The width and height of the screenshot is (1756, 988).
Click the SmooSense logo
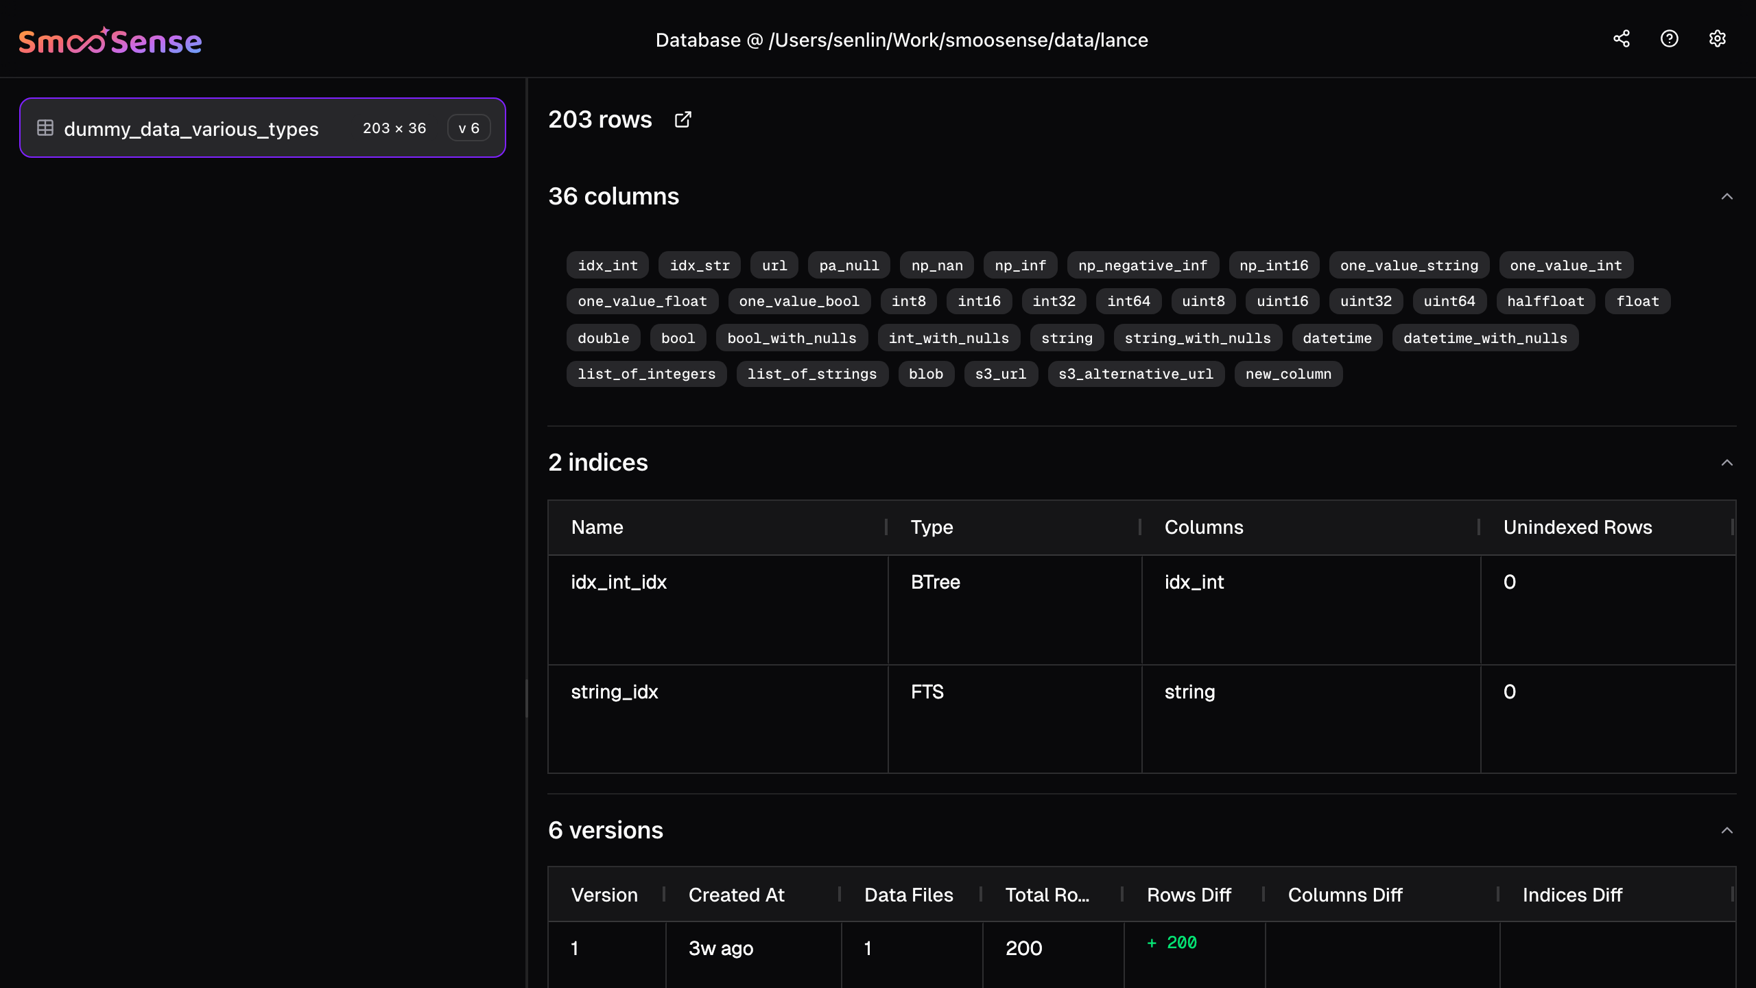click(110, 39)
